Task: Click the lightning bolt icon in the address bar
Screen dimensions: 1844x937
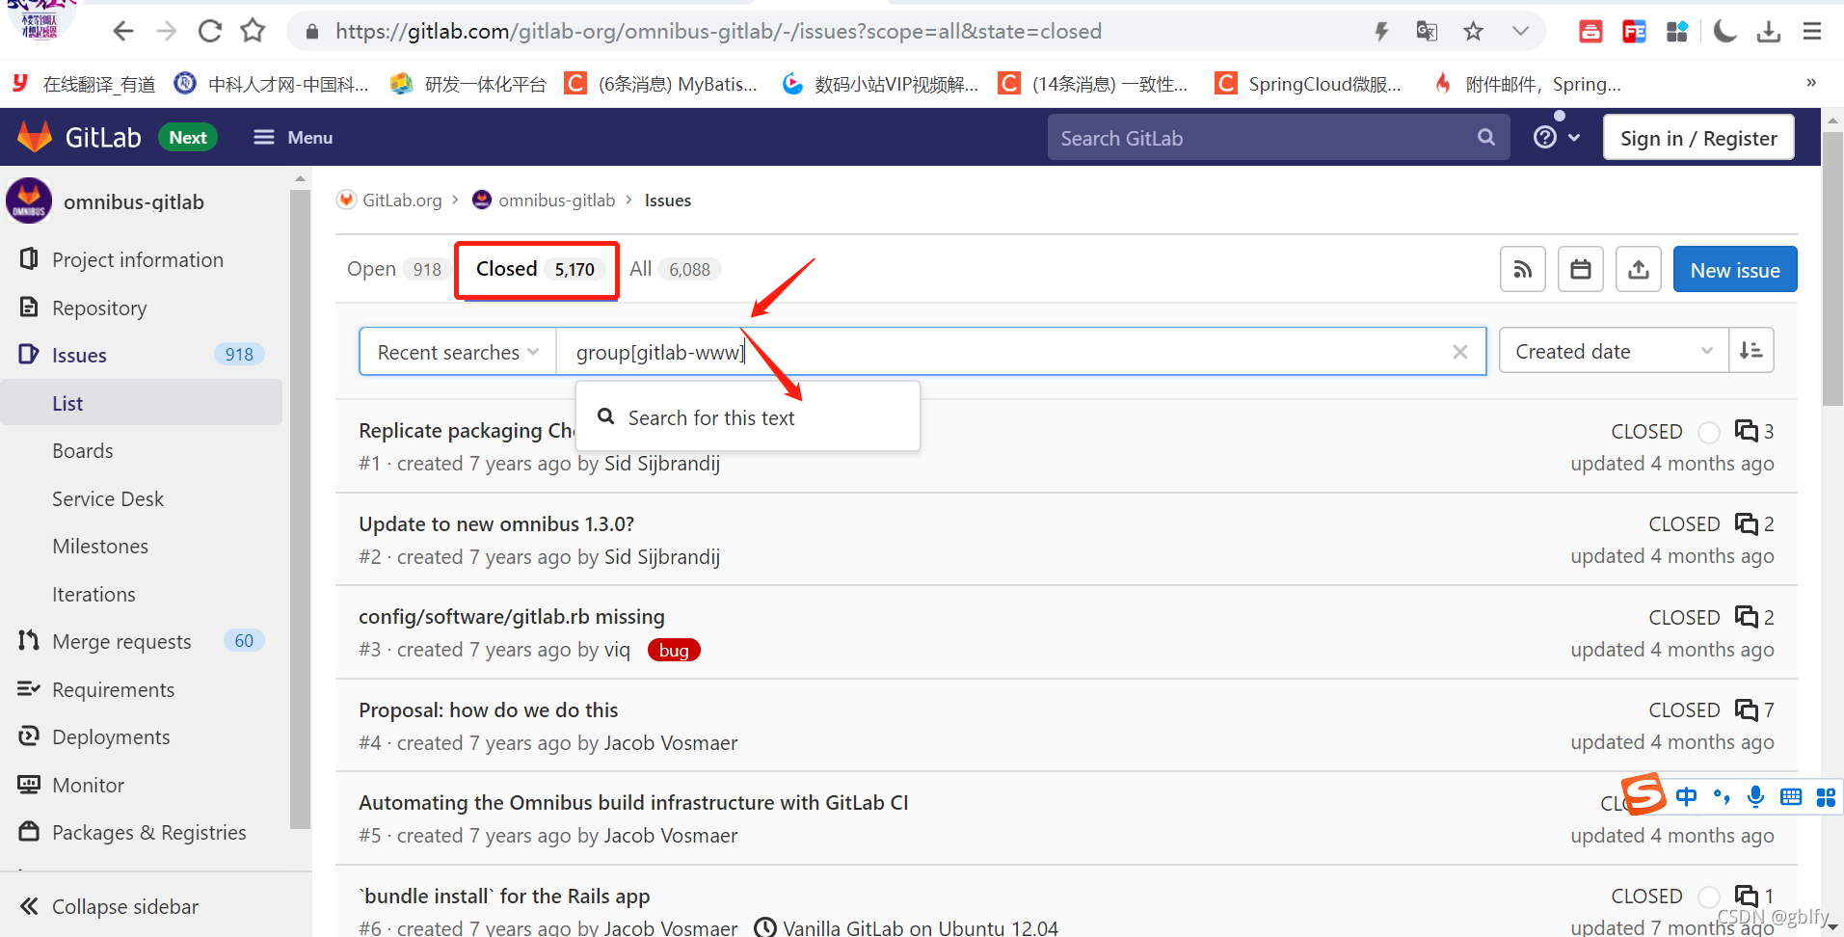Action: click(1381, 31)
